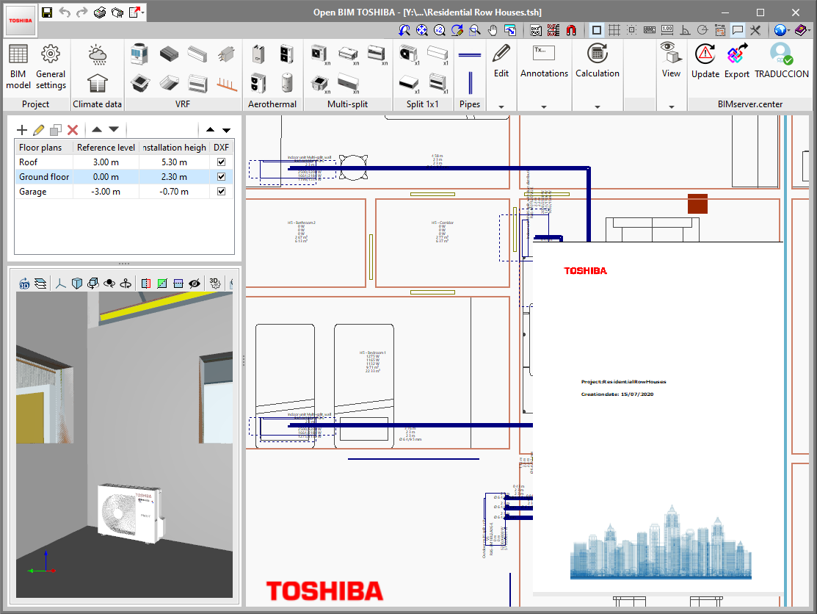Image resolution: width=817 pixels, height=614 pixels.
Task: Click the Save floppy disk icon
Action: tap(47, 12)
